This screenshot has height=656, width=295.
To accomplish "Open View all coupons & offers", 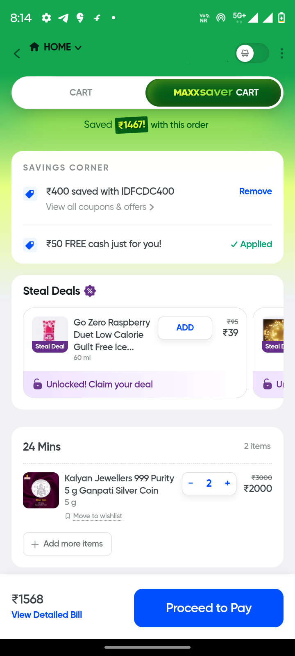I will (x=100, y=207).
